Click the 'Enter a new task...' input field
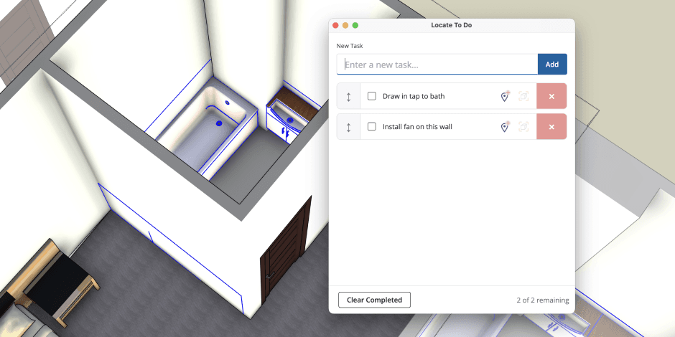Screen dimensions: 675x337 [437, 65]
